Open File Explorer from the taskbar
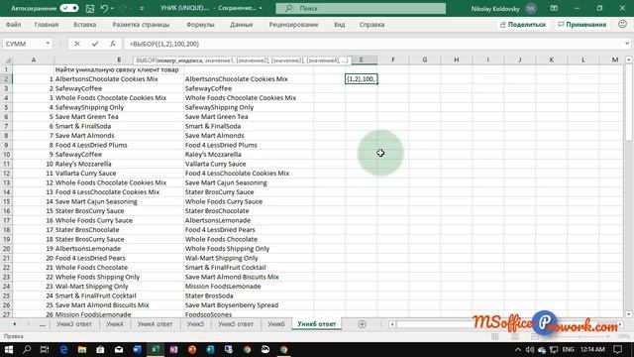The width and height of the screenshot is (634, 357). point(82,349)
